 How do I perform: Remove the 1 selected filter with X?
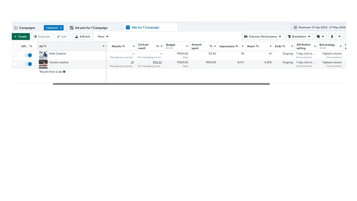(61, 28)
